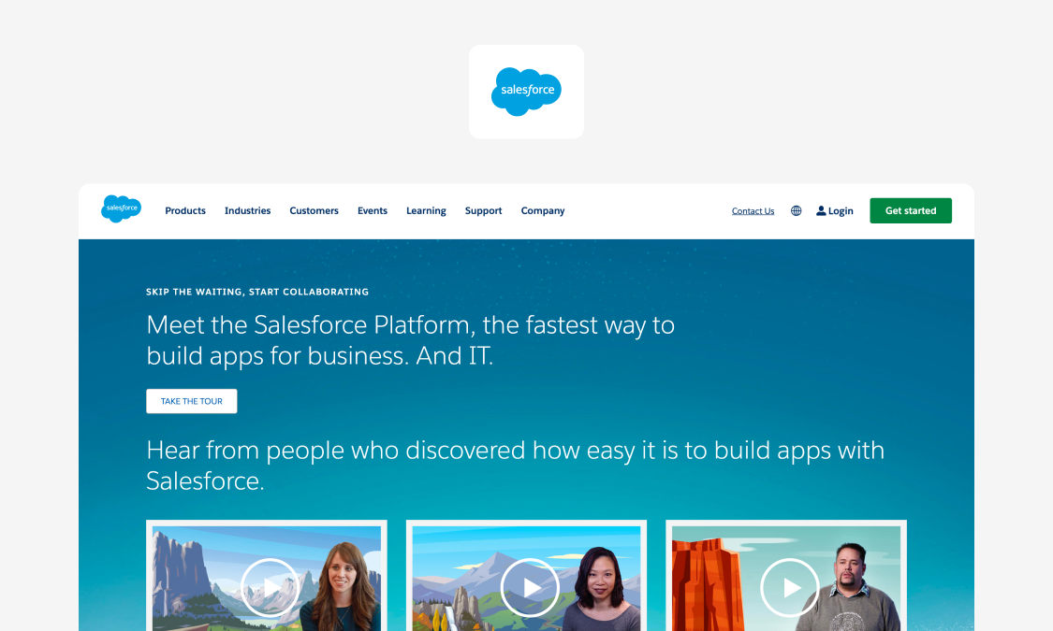Open the language globe icon
The image size is (1053, 631).
[796, 210]
